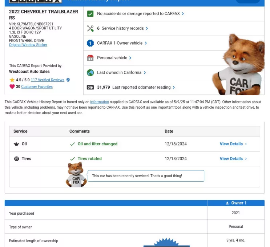Click the Oil service row icon
The image size is (270, 247).
coord(16,144)
